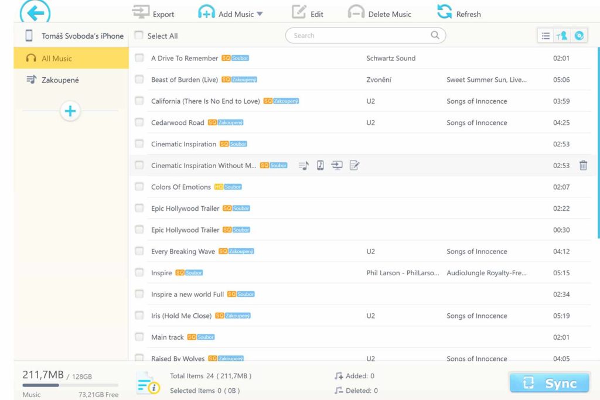The image size is (600, 400).
Task: Select Epic Hollywood Trailer 02:22 row checkbox
Action: (x=139, y=208)
